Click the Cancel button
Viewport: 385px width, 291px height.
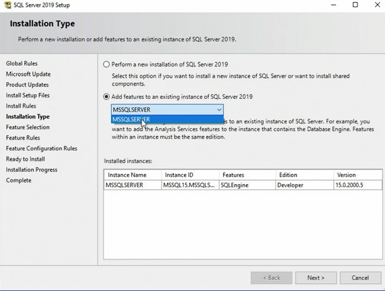pyautogui.click(x=360, y=278)
